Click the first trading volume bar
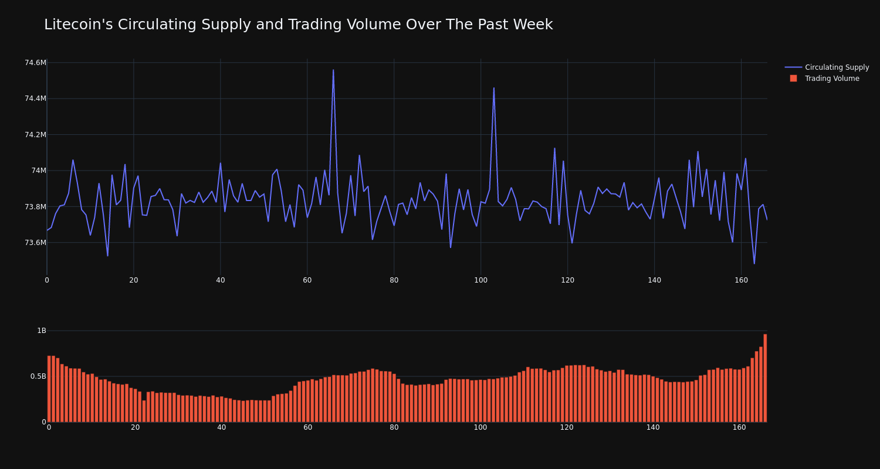 point(49,389)
